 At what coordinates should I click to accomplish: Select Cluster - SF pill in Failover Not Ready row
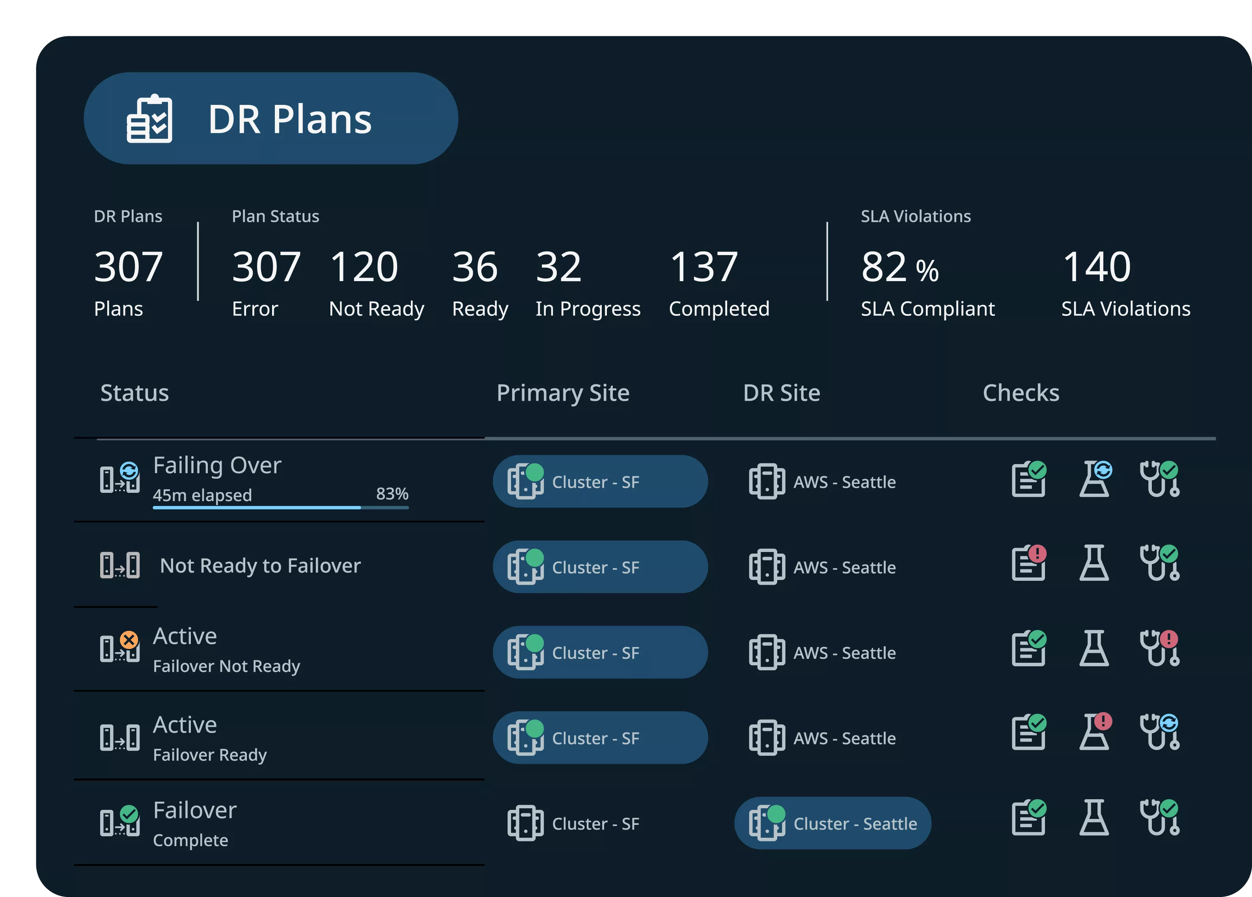pyautogui.click(x=600, y=653)
